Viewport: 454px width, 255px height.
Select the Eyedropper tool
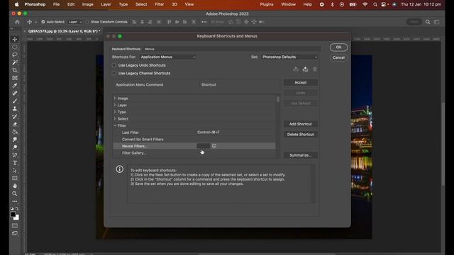coord(15,86)
